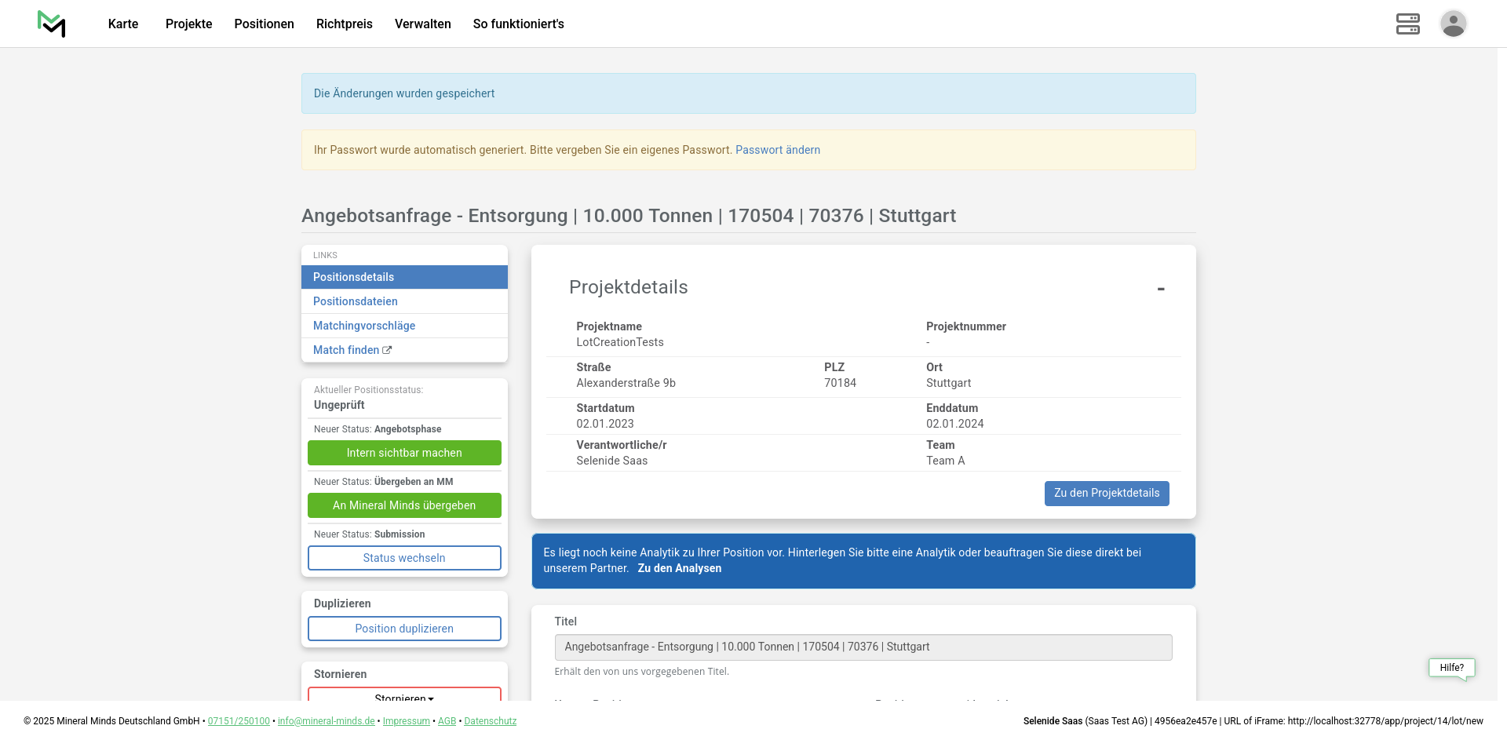
Task: Open the Richtpreis menu item
Action: point(344,24)
